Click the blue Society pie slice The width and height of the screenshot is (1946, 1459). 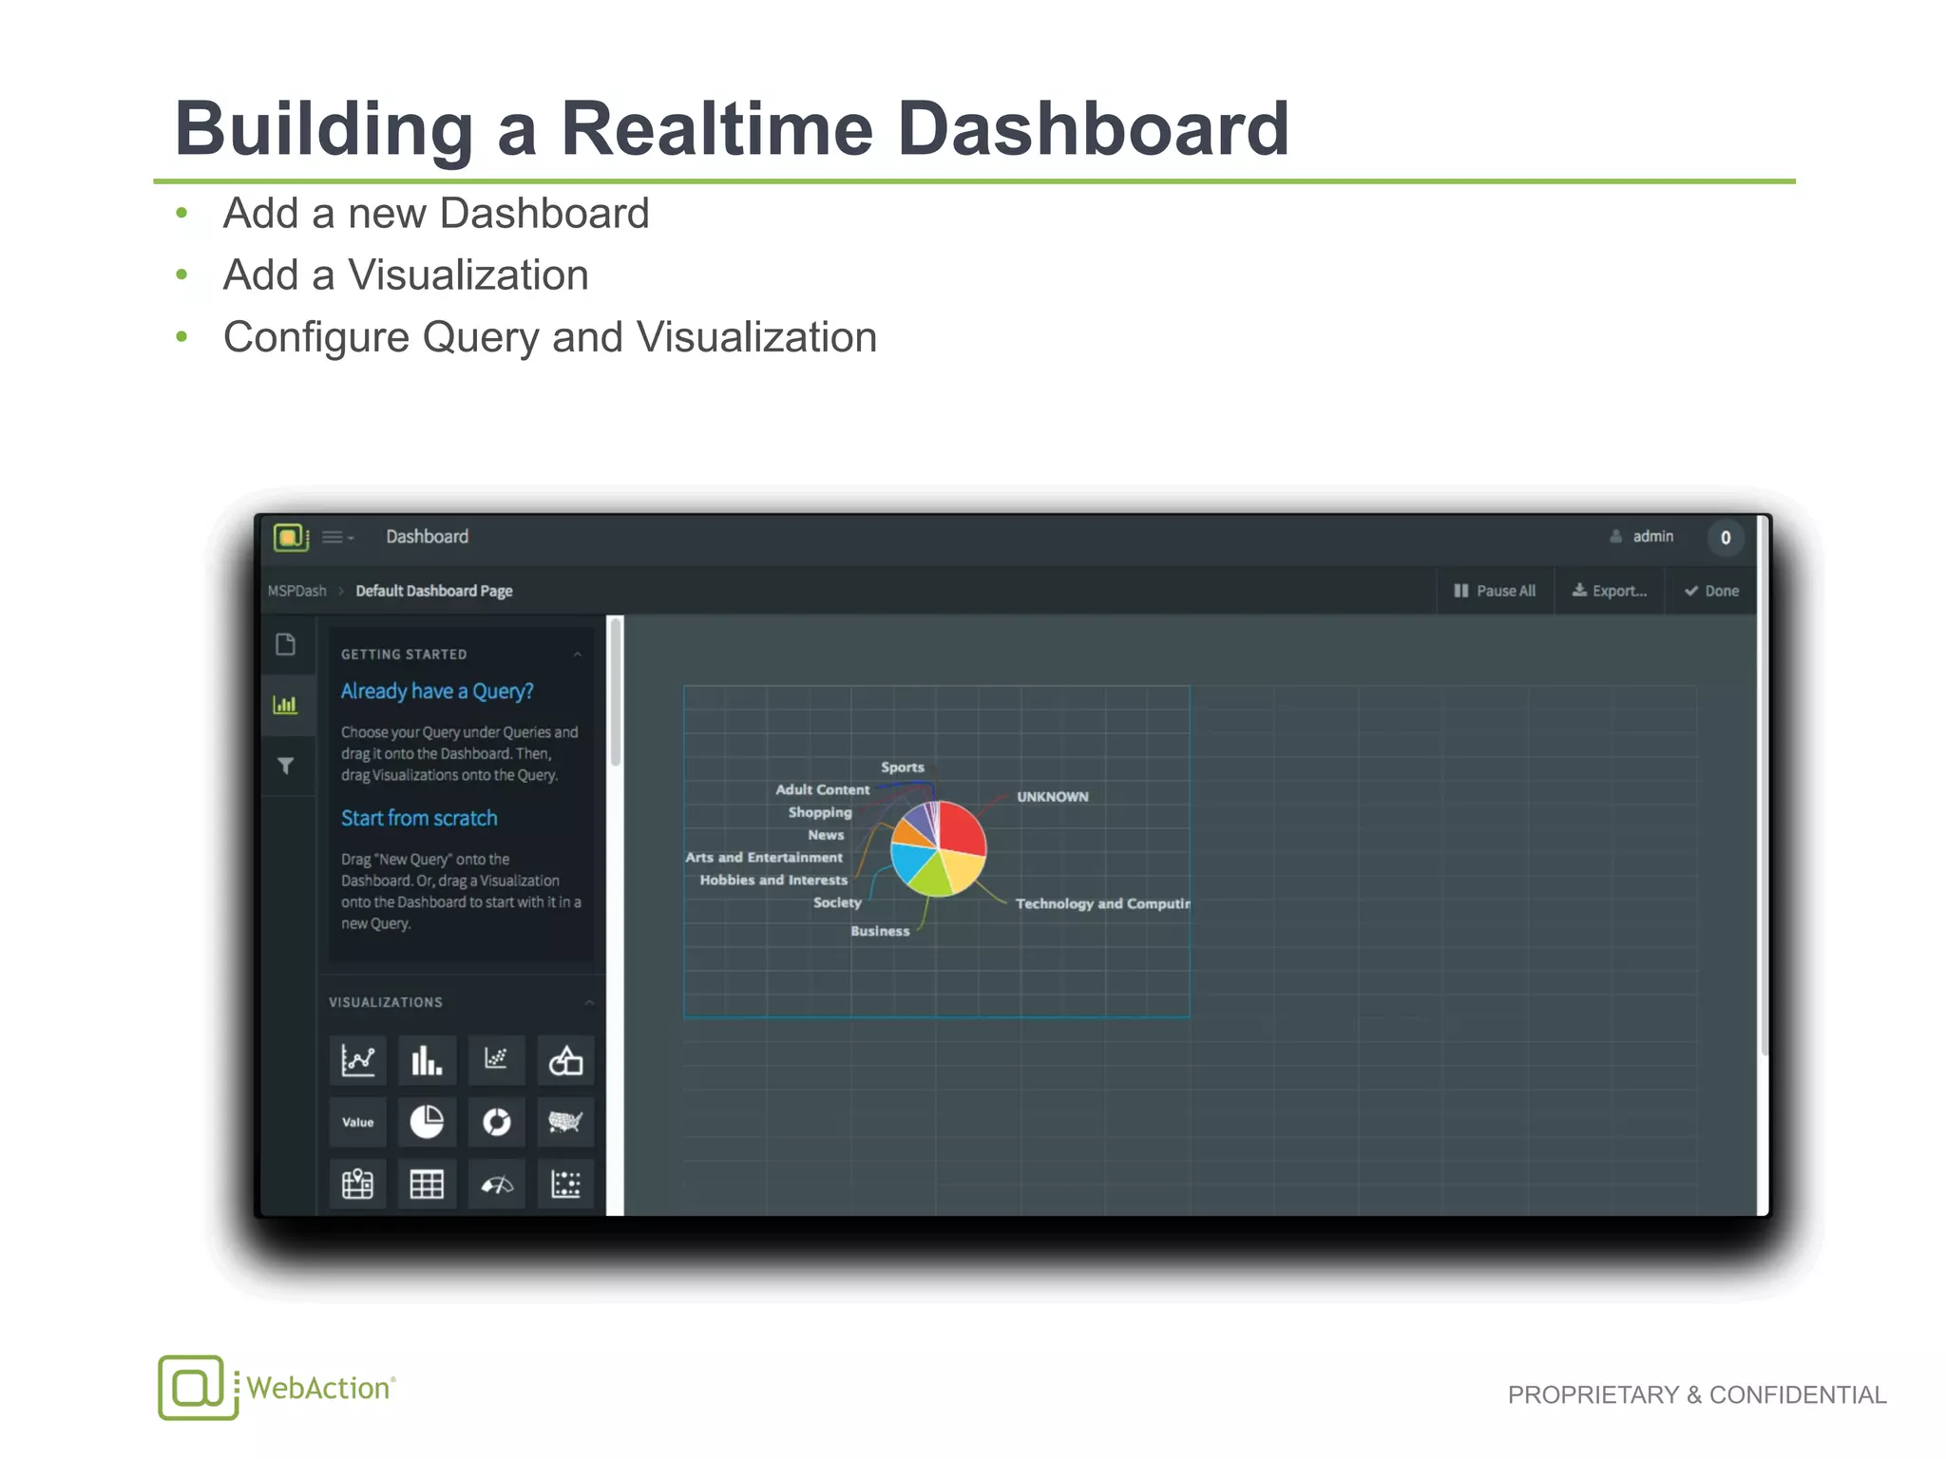(x=911, y=861)
